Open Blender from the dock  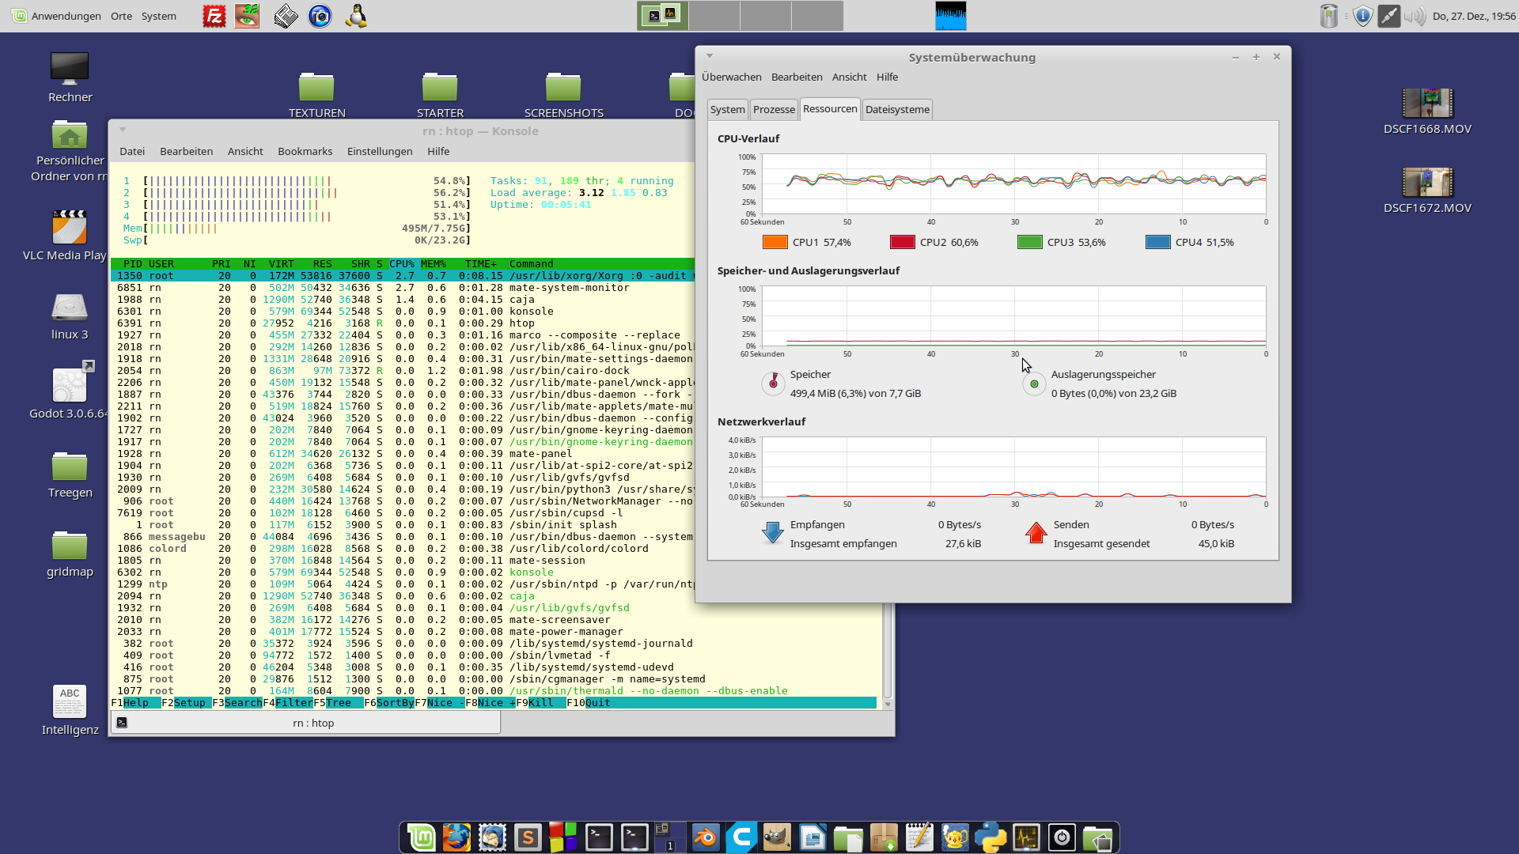pos(706,837)
